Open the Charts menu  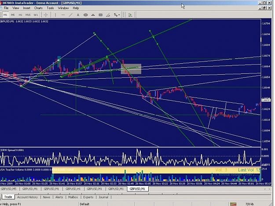point(38,8)
